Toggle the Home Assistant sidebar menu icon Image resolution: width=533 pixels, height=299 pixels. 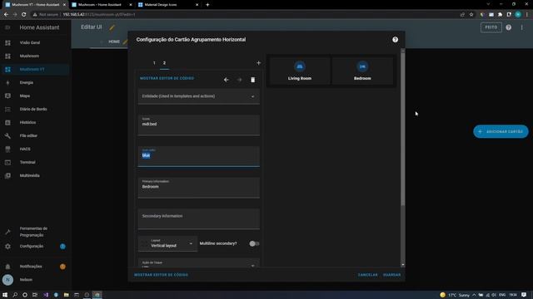coord(7,27)
